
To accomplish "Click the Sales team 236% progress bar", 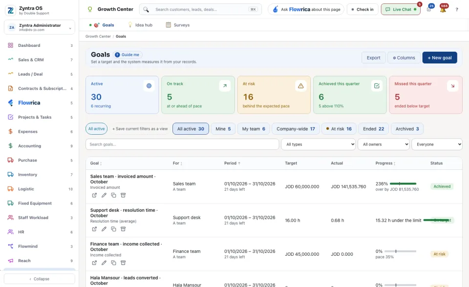I will point(403,184).
